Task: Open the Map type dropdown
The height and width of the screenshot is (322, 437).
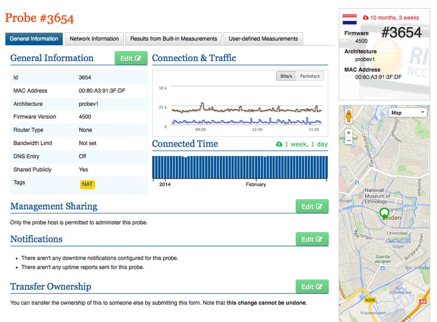Action: [406, 111]
